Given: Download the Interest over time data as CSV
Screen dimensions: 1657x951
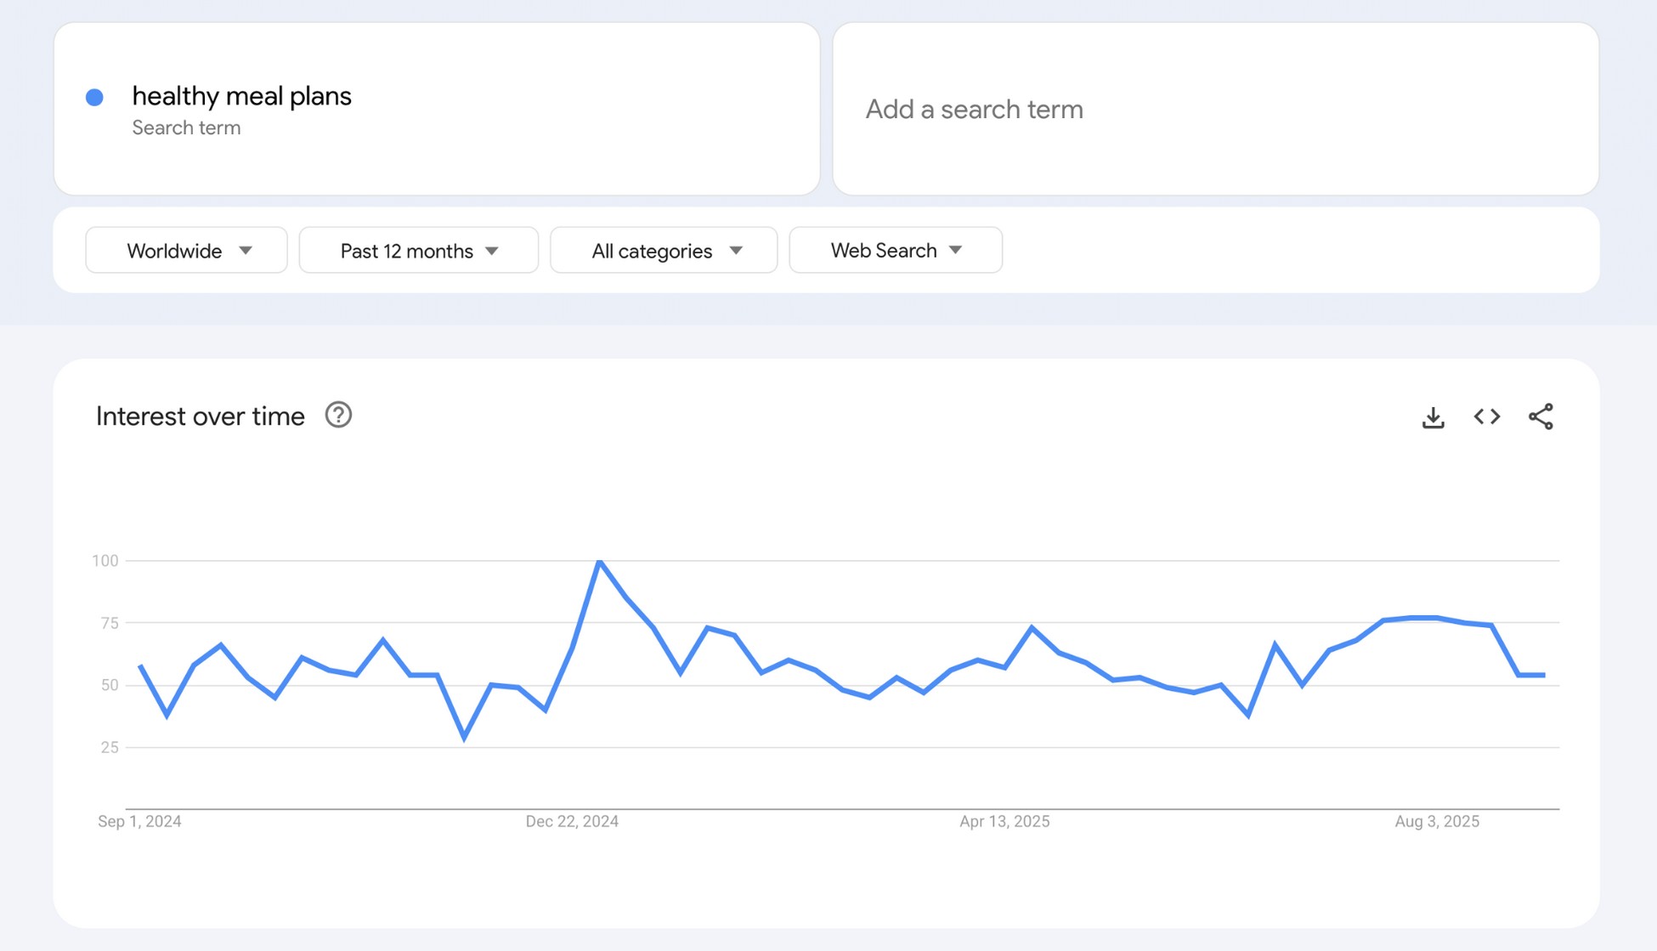Looking at the screenshot, I should click(x=1434, y=416).
